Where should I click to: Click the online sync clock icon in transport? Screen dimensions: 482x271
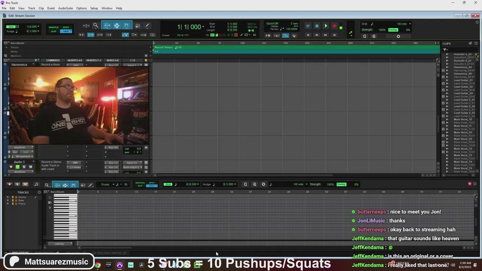click(308, 26)
